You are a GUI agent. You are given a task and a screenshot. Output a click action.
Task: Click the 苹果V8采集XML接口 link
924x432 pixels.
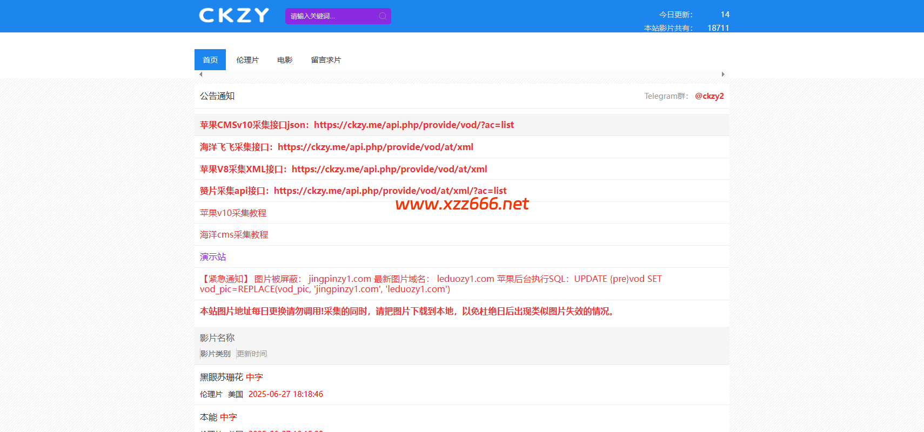[344, 169]
